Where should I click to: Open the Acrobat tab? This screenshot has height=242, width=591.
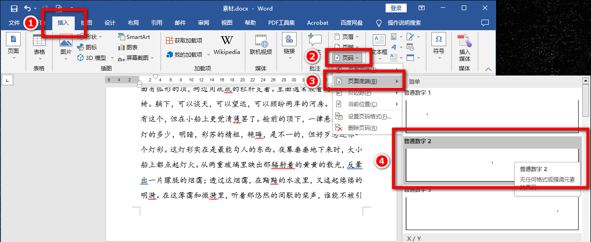(318, 23)
